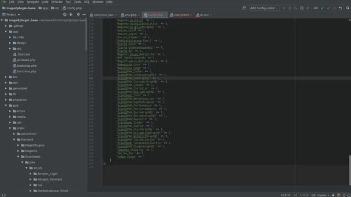
Task: Open the Tools menu
Action: click(77, 2)
